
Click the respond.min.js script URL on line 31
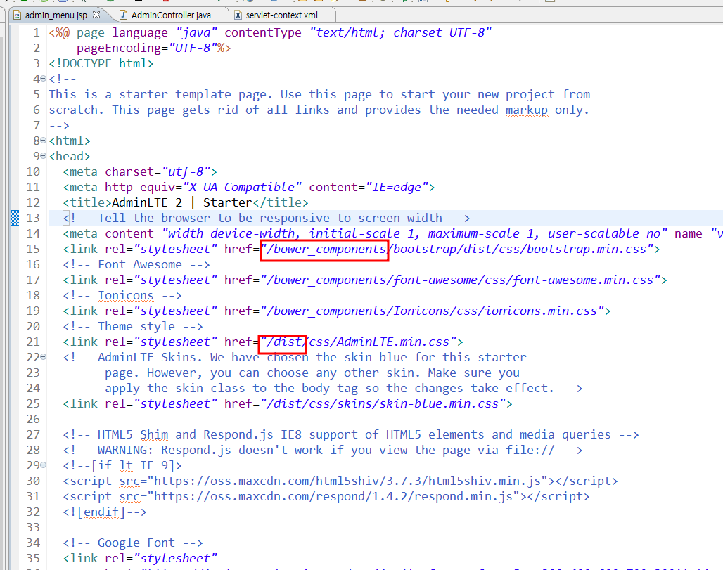[333, 496]
